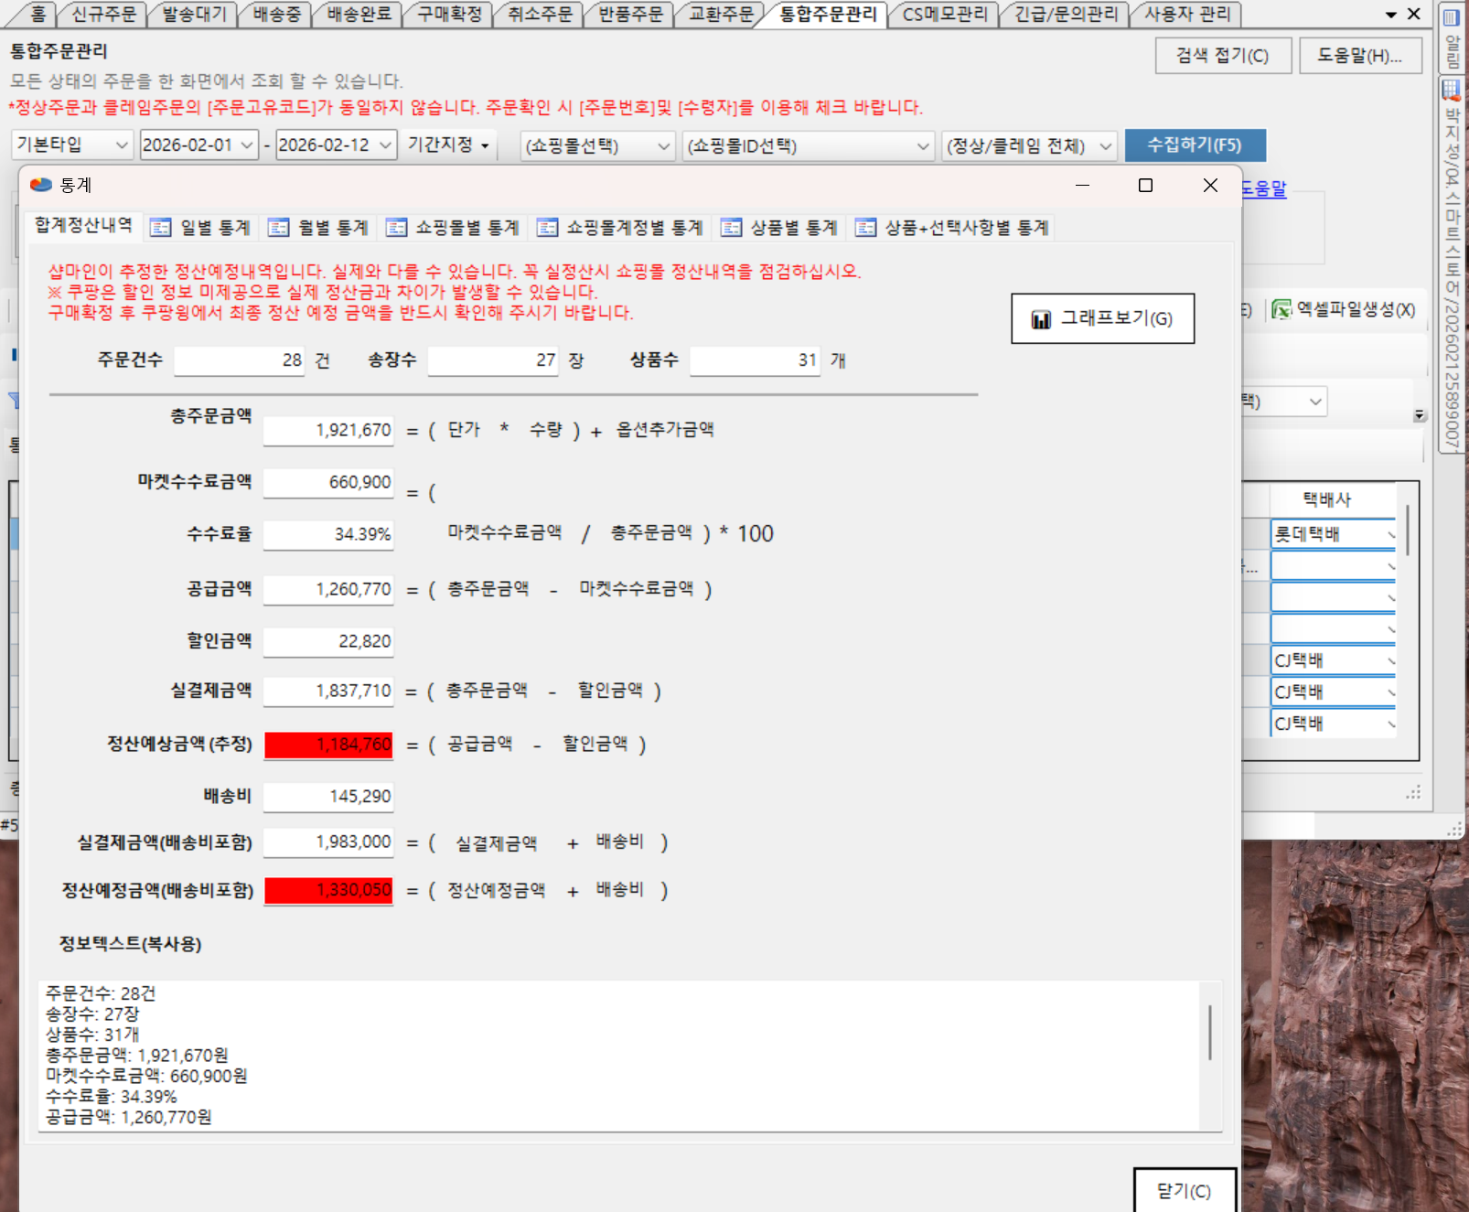Viewport: 1469px width, 1212px height.
Task: Click the 닫기(C) button
Action: tap(1184, 1190)
